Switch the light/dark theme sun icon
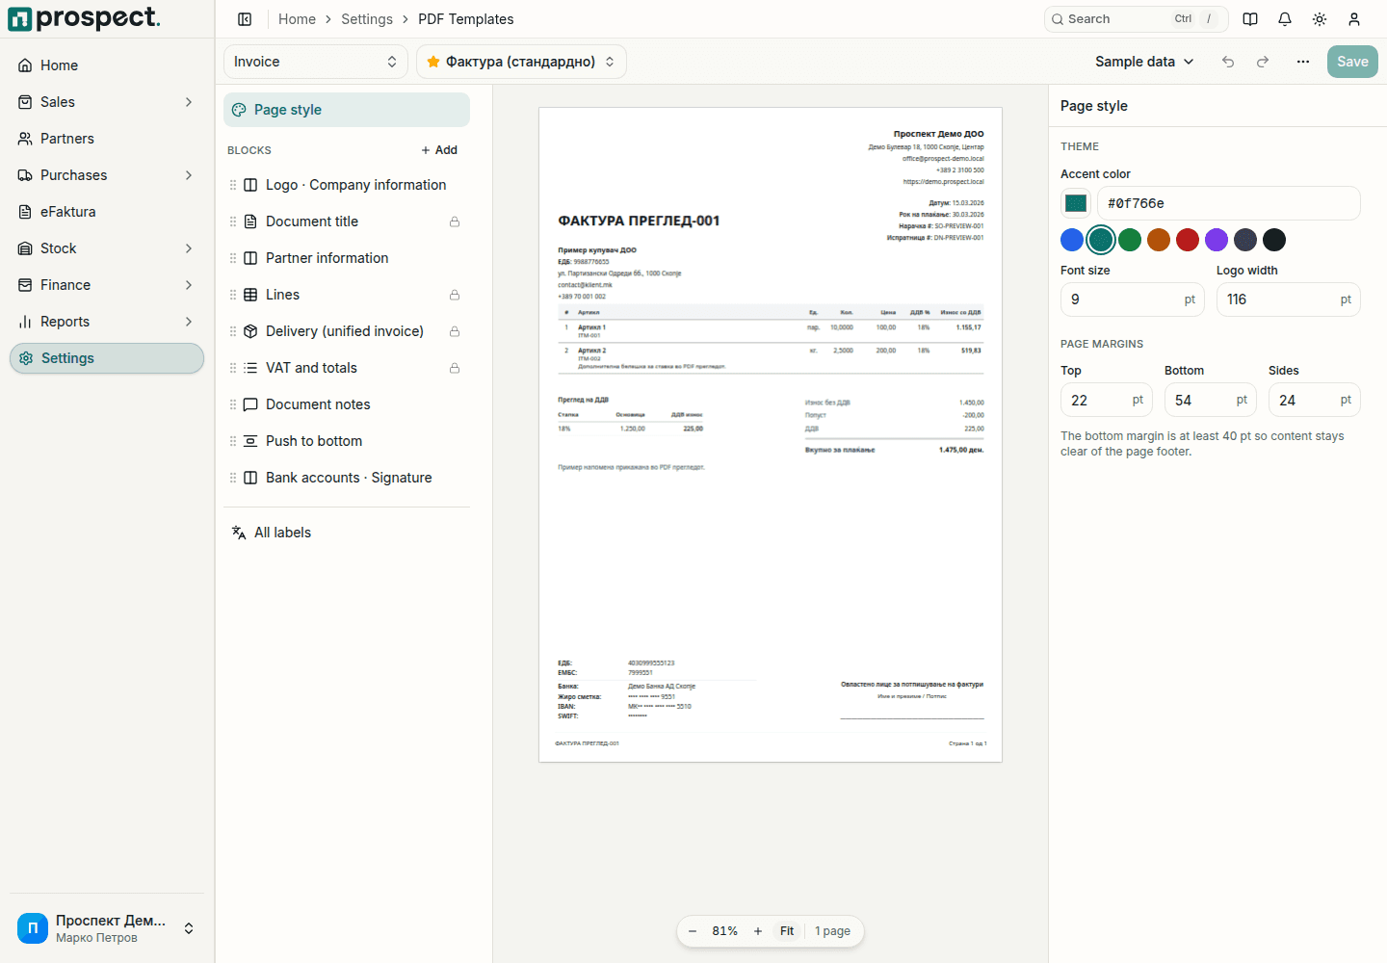 click(1320, 19)
